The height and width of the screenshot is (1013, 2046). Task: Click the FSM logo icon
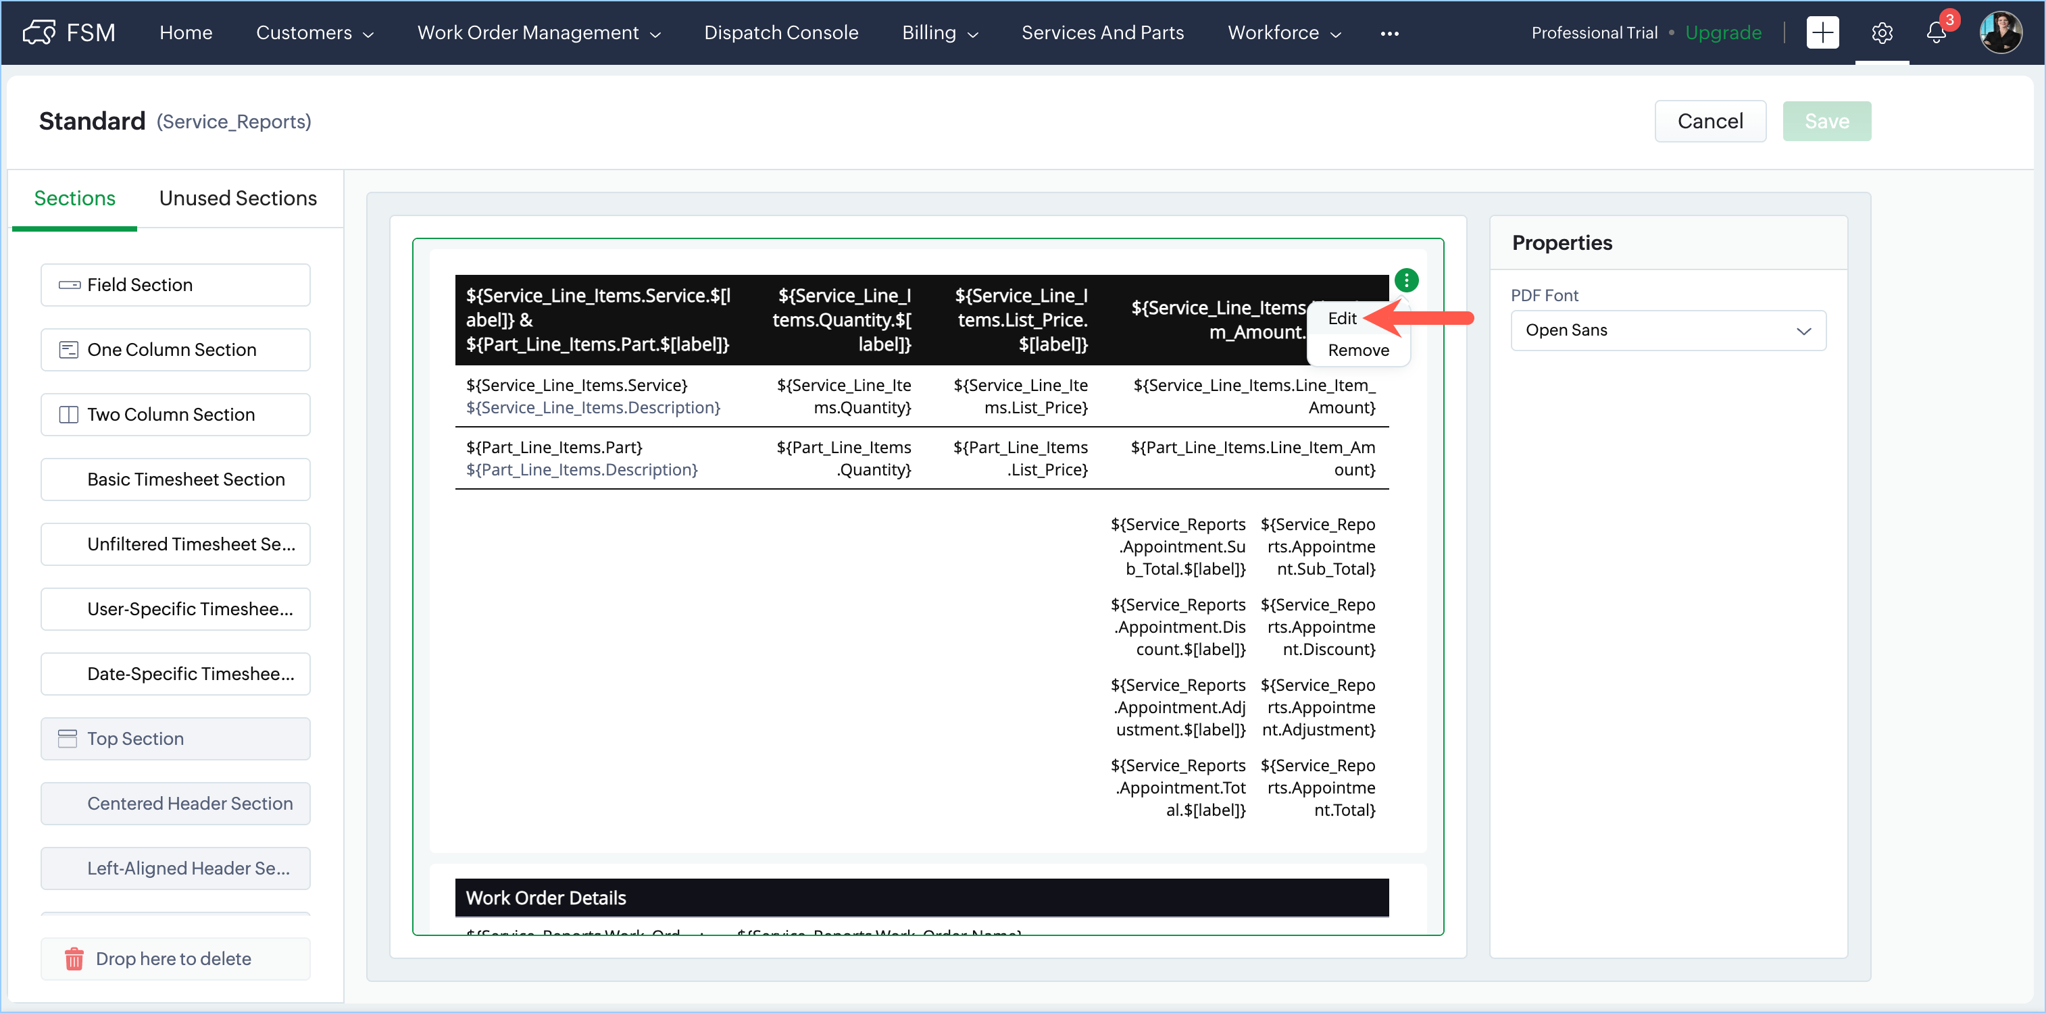pos(39,32)
